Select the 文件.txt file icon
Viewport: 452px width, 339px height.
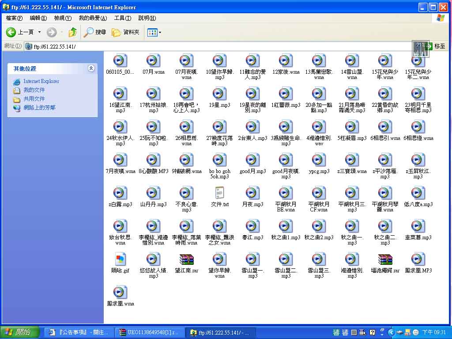coord(219,193)
